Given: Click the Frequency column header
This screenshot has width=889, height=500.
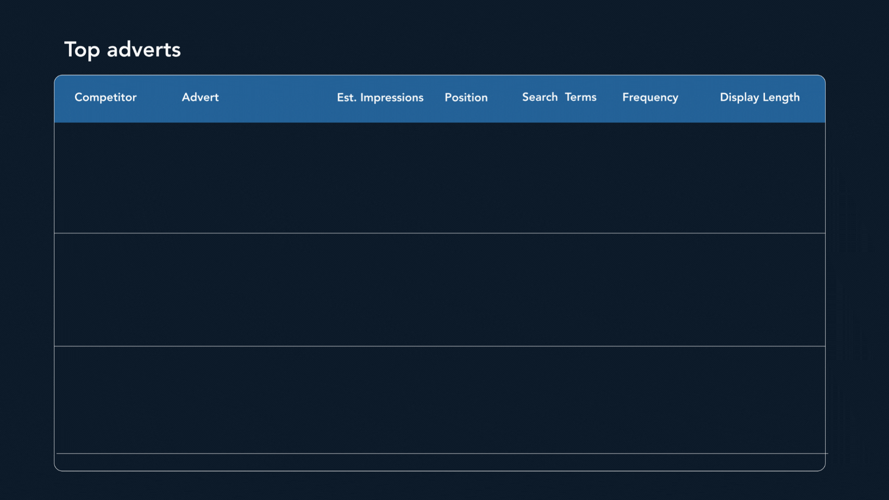Looking at the screenshot, I should (650, 98).
